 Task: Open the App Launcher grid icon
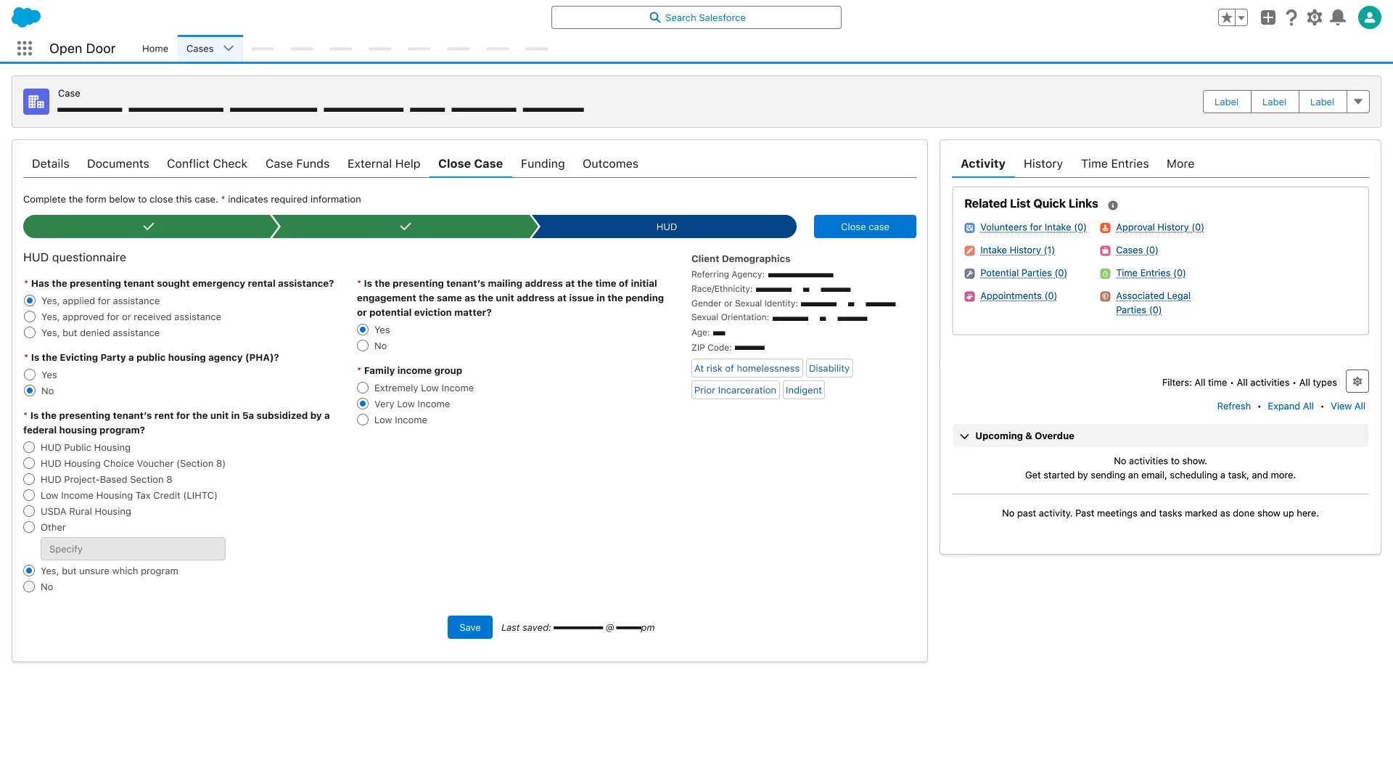click(25, 49)
